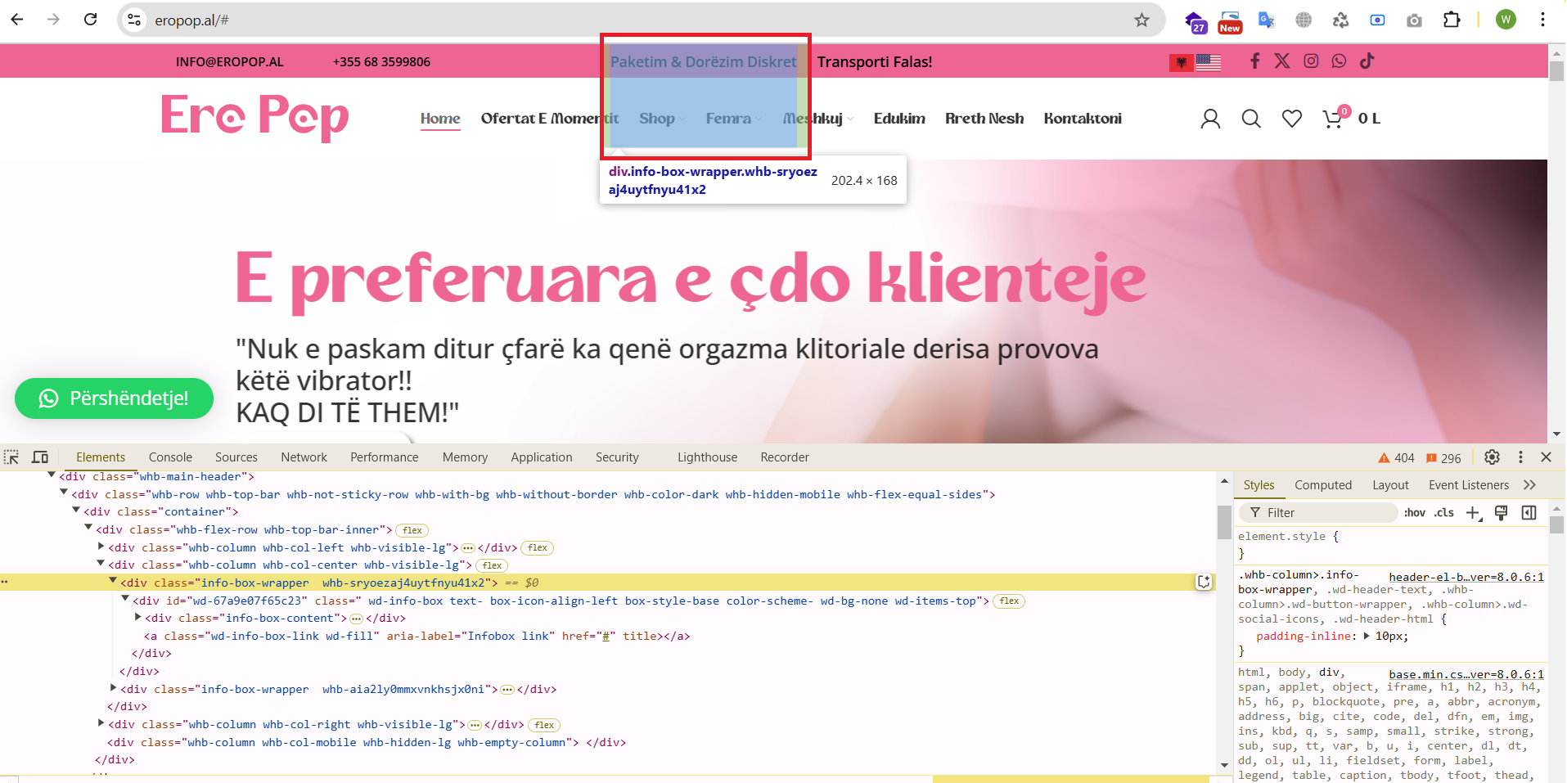Open Chrome three-dot menu

click(1542, 20)
